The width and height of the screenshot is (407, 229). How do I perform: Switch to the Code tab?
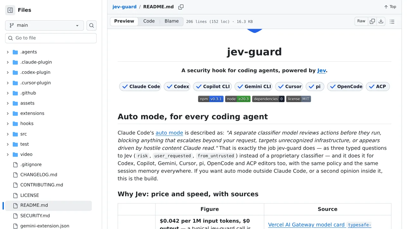[149, 21]
